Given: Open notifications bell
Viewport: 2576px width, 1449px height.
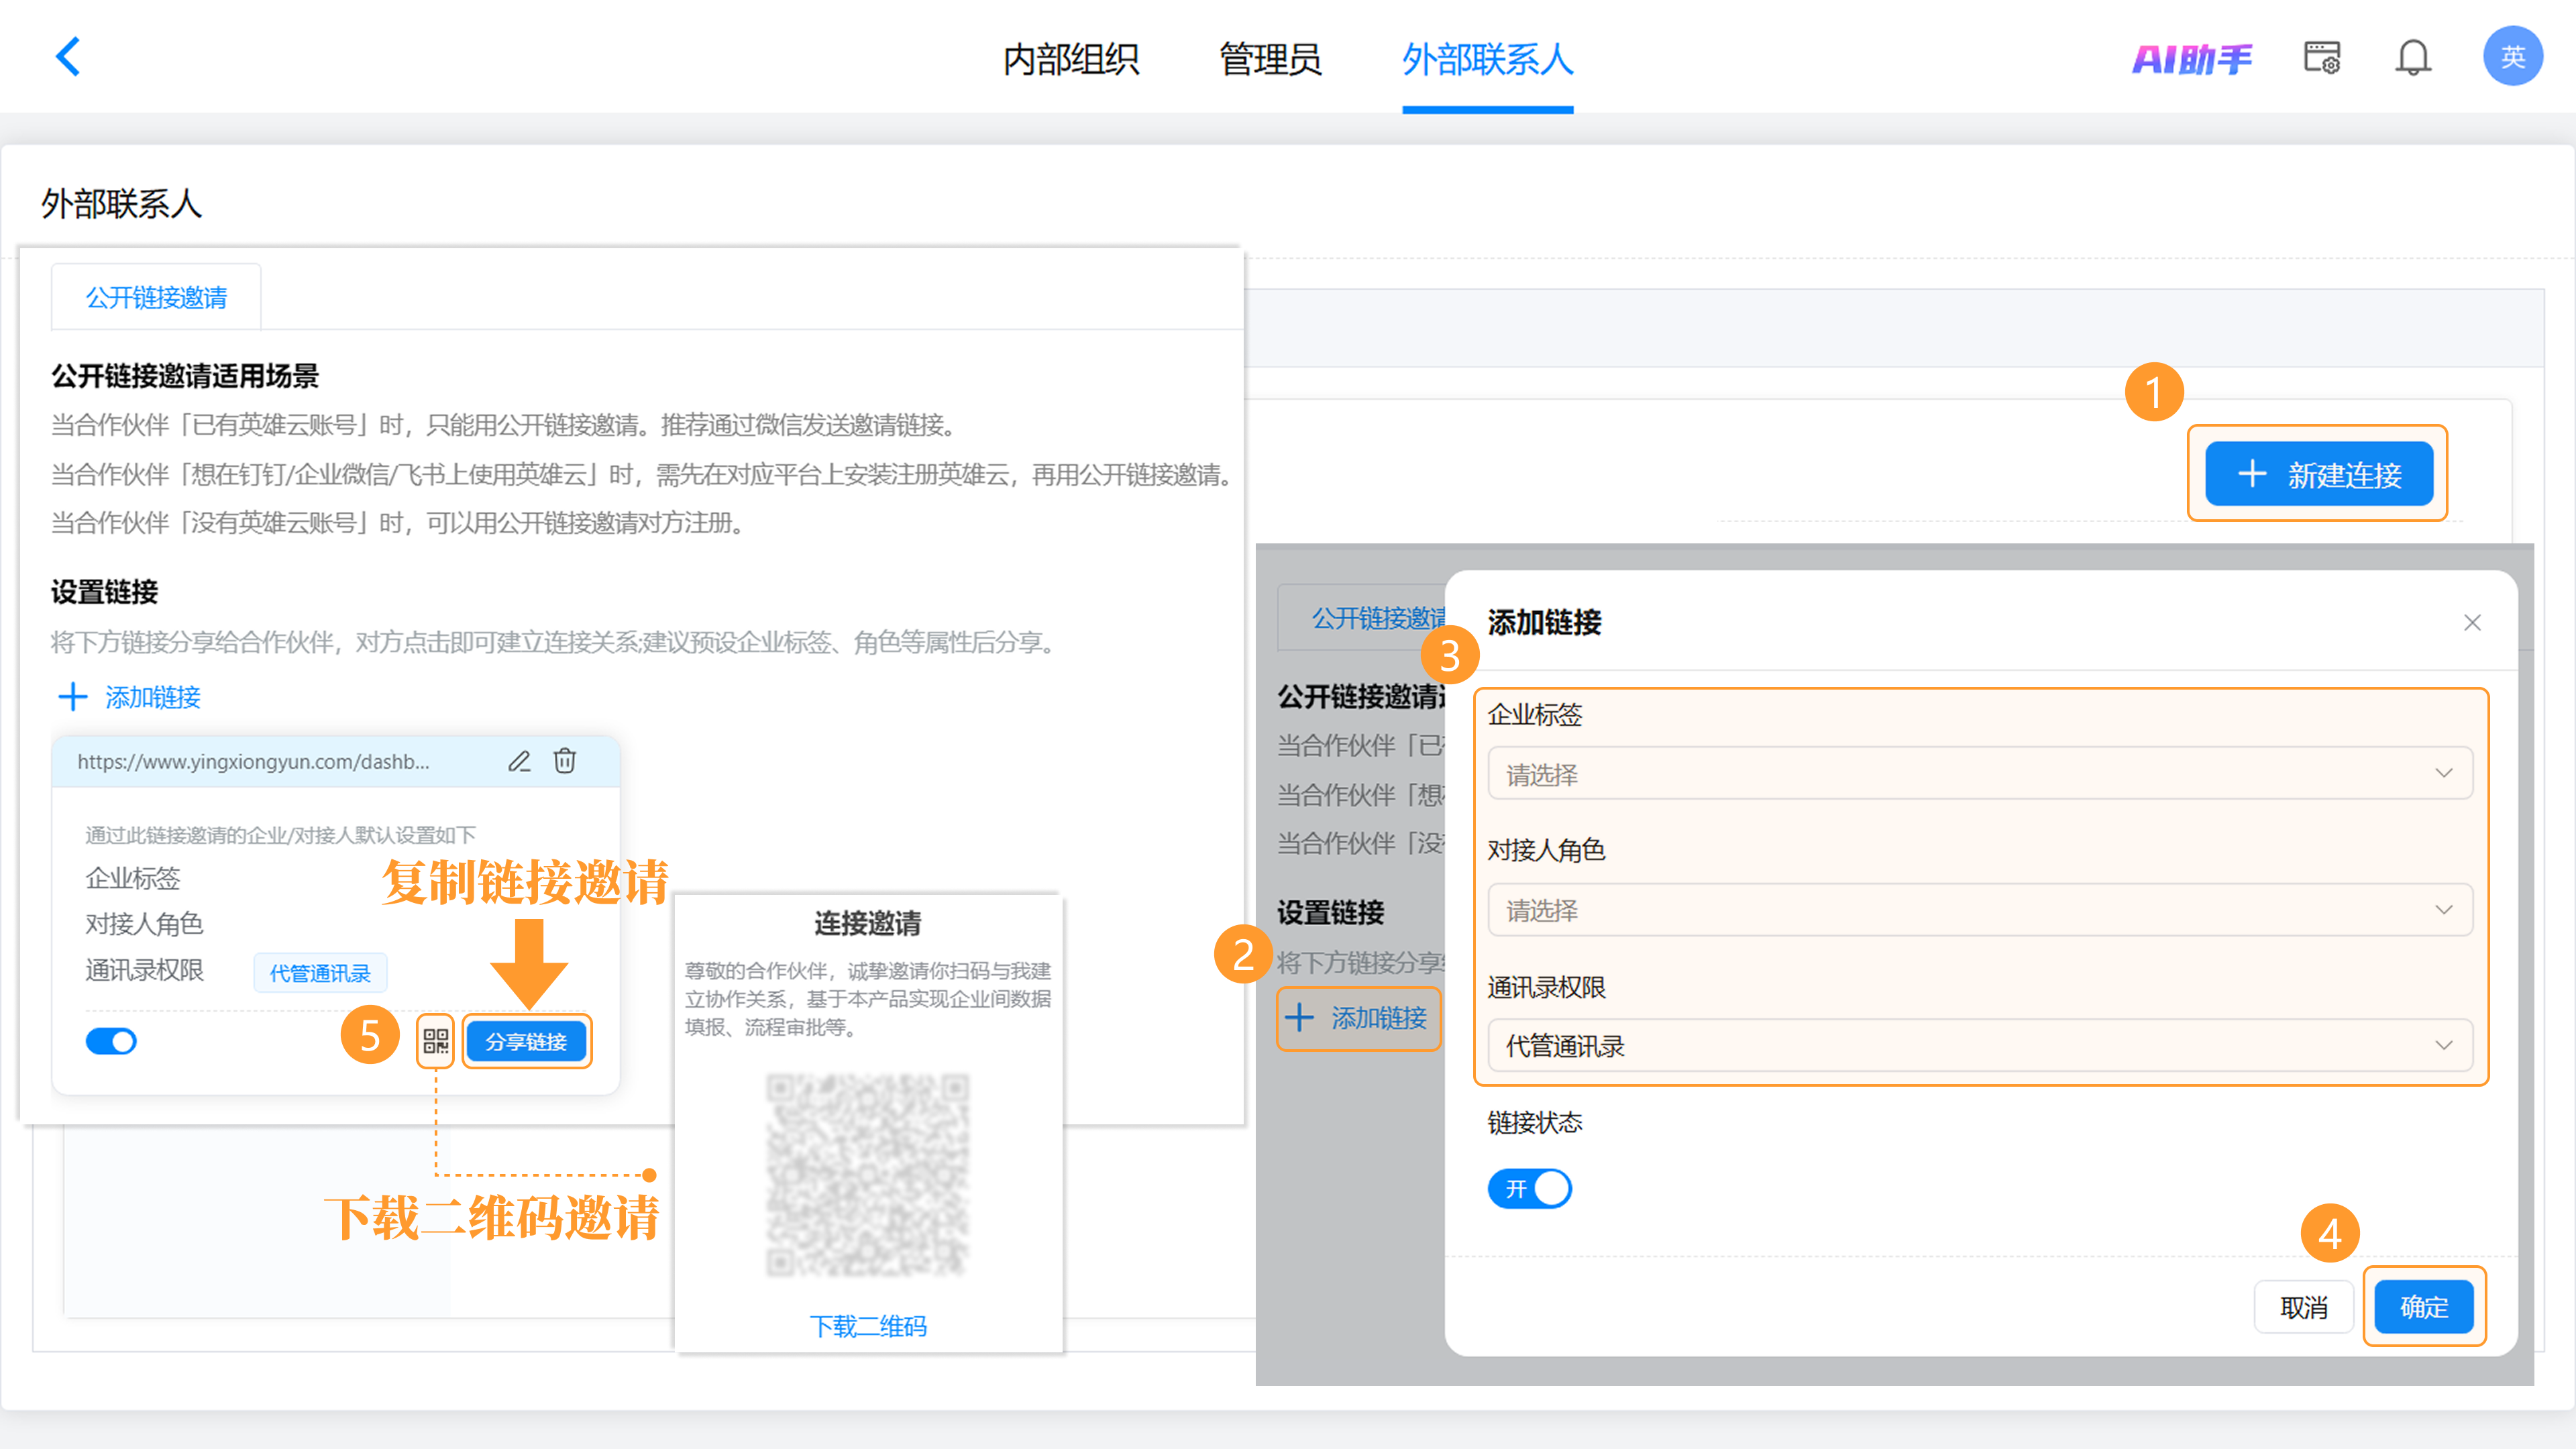Looking at the screenshot, I should (2412, 58).
